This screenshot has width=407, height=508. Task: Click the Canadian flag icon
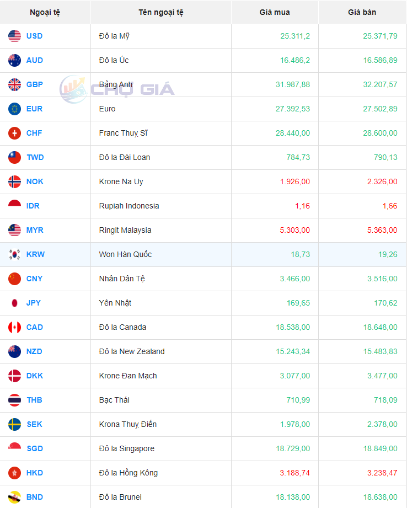pyautogui.click(x=15, y=328)
